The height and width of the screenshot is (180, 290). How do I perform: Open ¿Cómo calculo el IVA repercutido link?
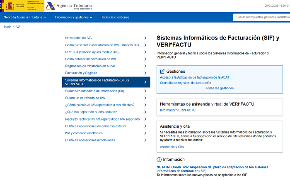click(100, 105)
